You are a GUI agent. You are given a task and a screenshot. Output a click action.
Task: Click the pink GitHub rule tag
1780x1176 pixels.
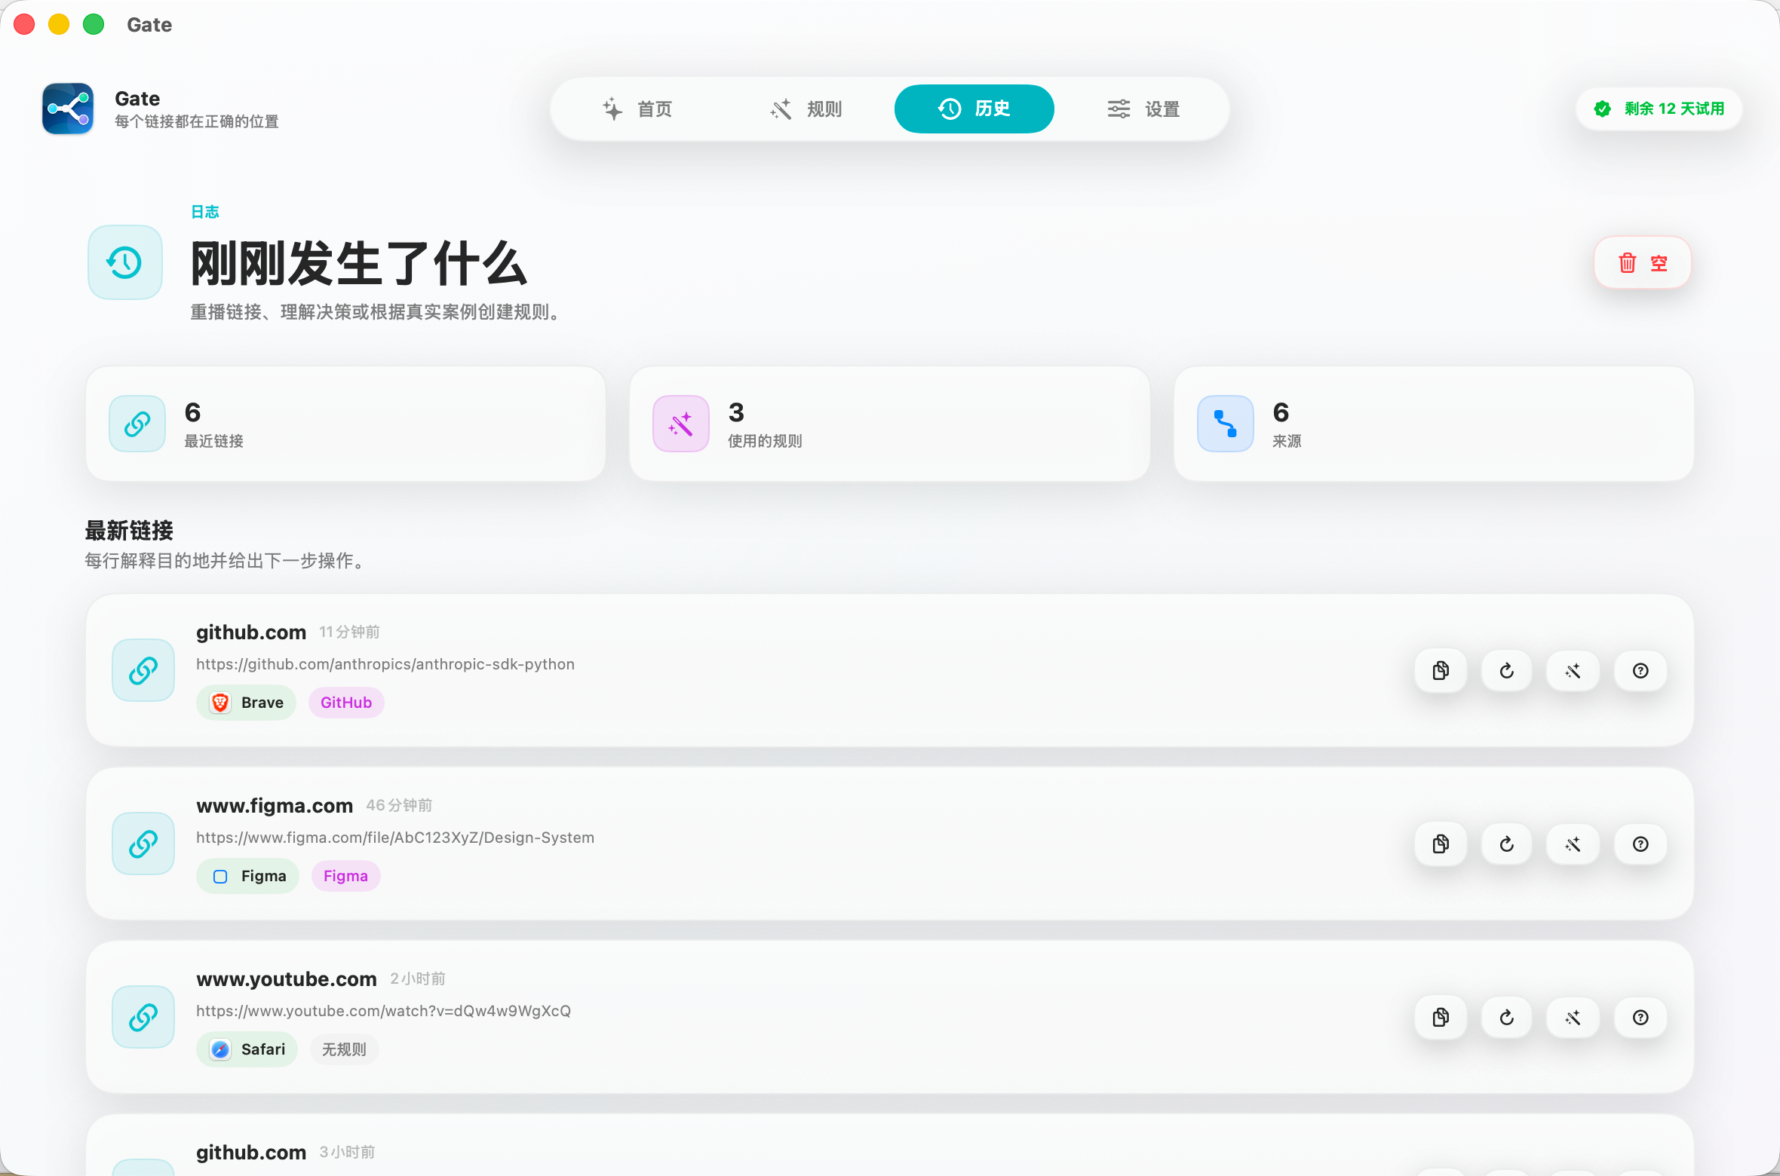coord(346,703)
